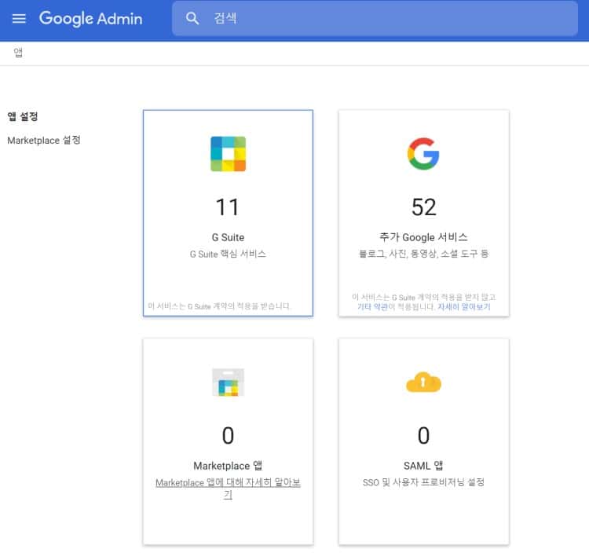
Task: Click the G Suite card title
Action: pyautogui.click(x=228, y=236)
